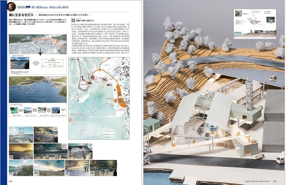Open the cloudy sunset render over sparkling sea
Viewport: 286px width, 185px height.
(77, 168)
